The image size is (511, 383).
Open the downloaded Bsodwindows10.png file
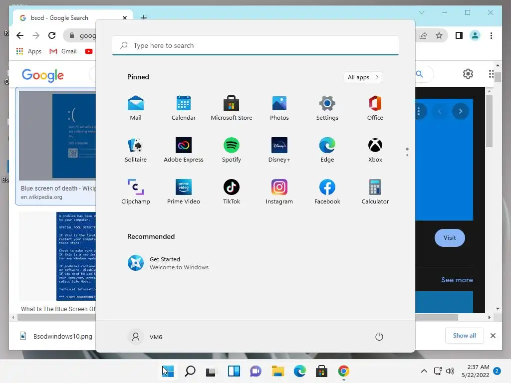(56, 336)
